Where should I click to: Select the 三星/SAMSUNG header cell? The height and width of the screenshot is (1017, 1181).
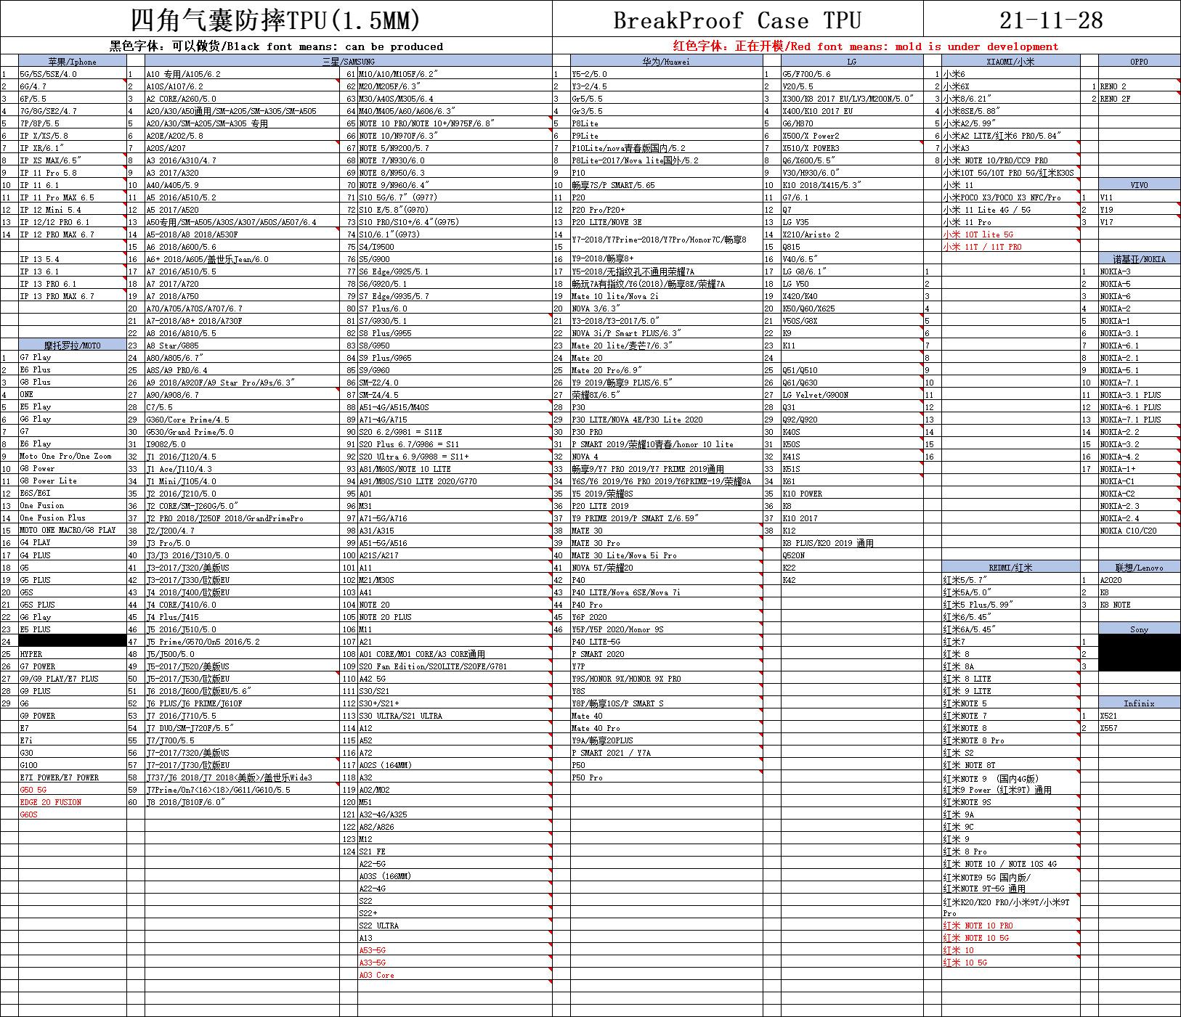[349, 62]
